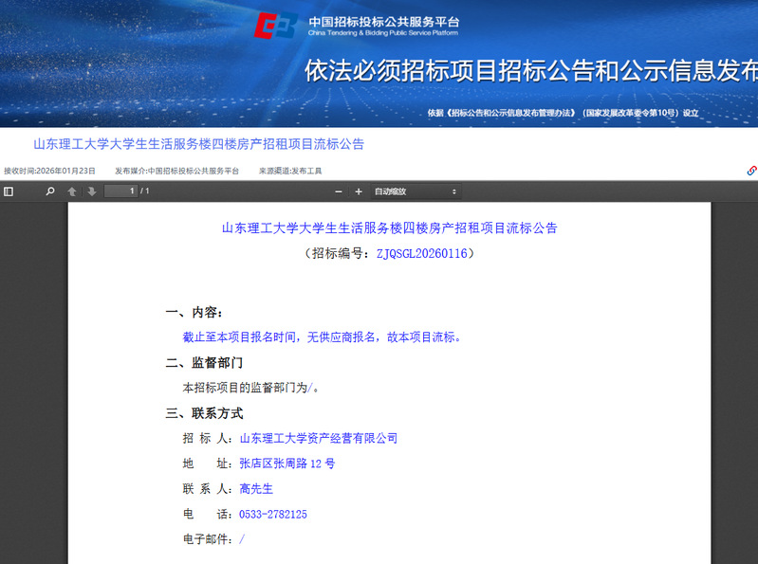
Task: Click the PDF document title heading
Action: [389, 227]
